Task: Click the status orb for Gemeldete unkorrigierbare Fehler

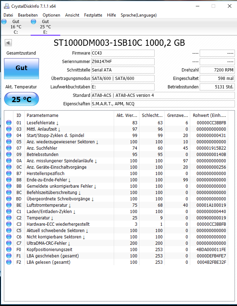Action: (x=9, y=186)
